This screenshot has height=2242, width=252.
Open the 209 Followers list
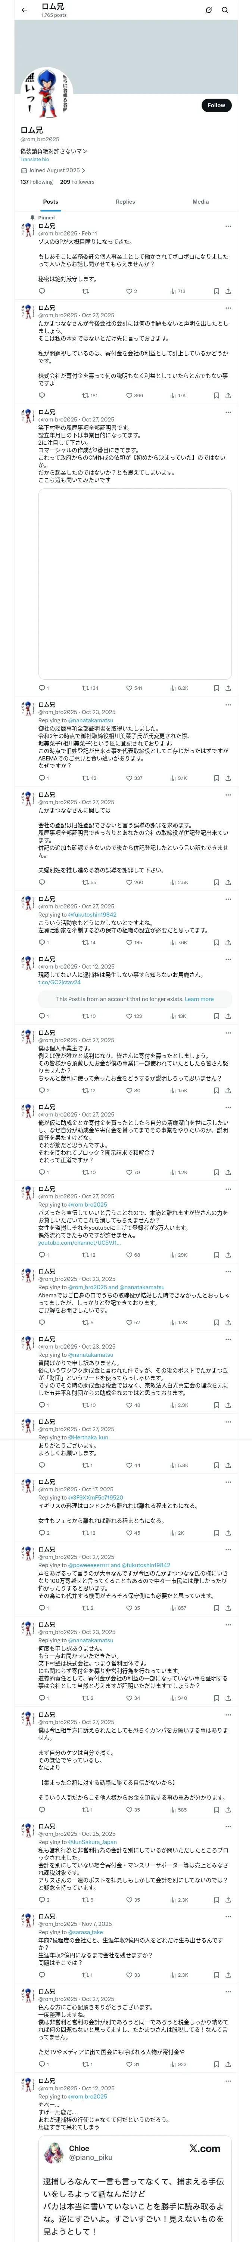(77, 182)
